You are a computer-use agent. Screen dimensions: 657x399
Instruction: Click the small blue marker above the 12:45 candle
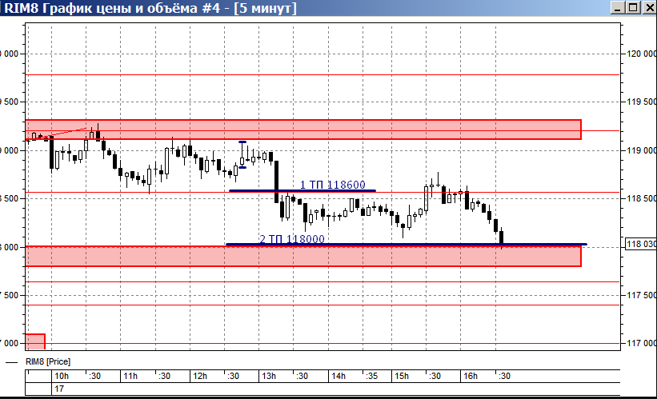[242, 142]
